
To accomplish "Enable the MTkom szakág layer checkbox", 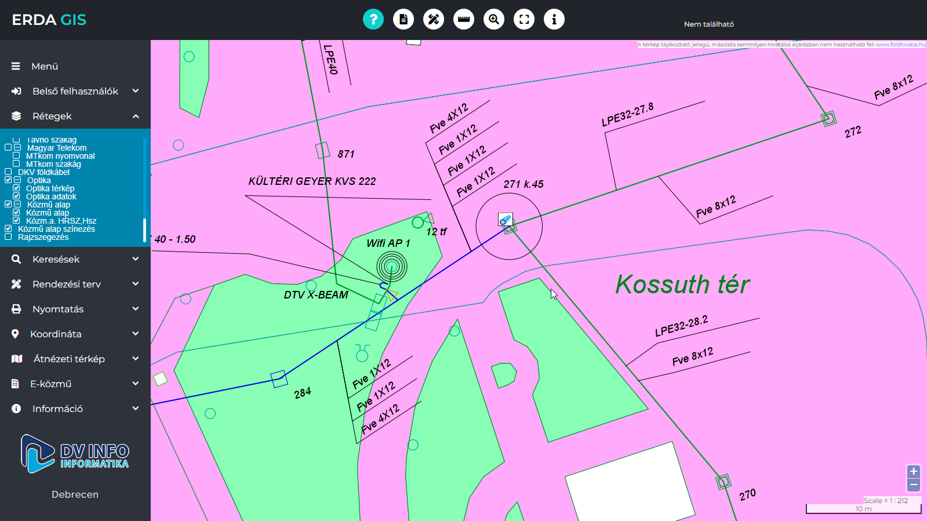I will 16,164.
